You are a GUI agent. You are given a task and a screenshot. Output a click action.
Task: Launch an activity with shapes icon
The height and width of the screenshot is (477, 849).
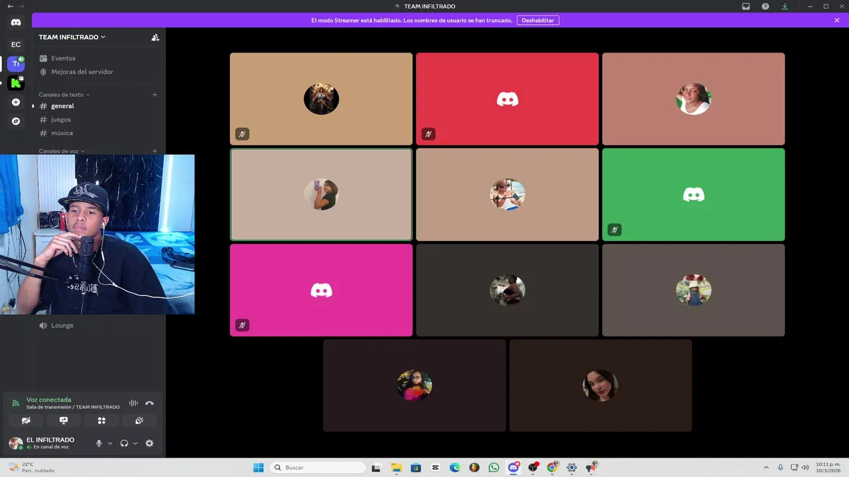coord(101,420)
